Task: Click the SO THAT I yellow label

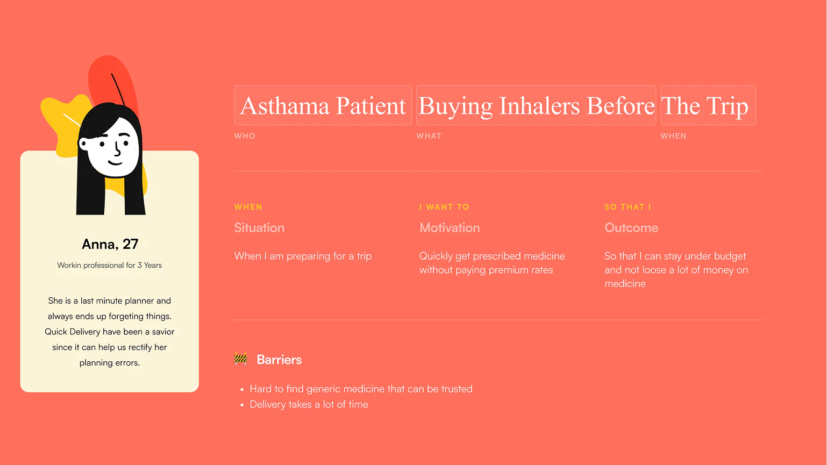Action: (628, 207)
